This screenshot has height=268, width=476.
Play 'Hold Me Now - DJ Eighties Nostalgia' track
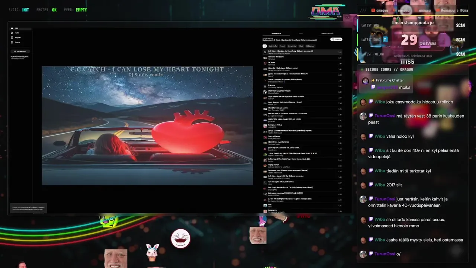(302, 114)
